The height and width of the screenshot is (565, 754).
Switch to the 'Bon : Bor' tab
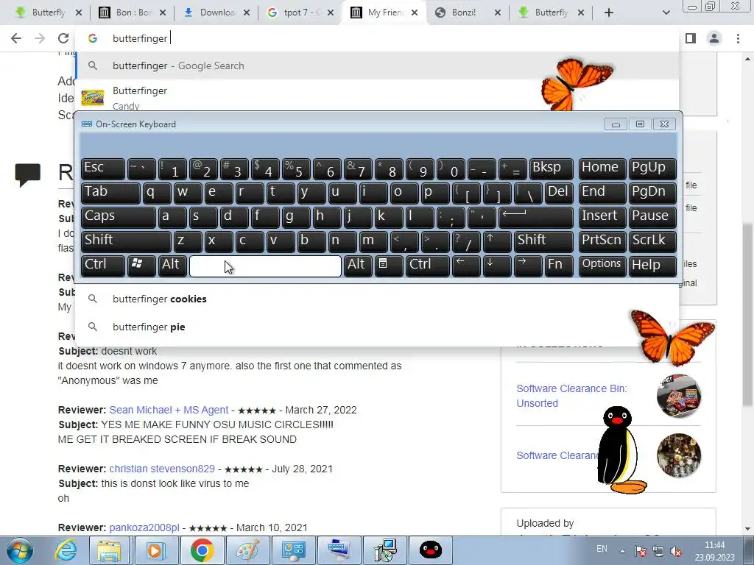(132, 13)
